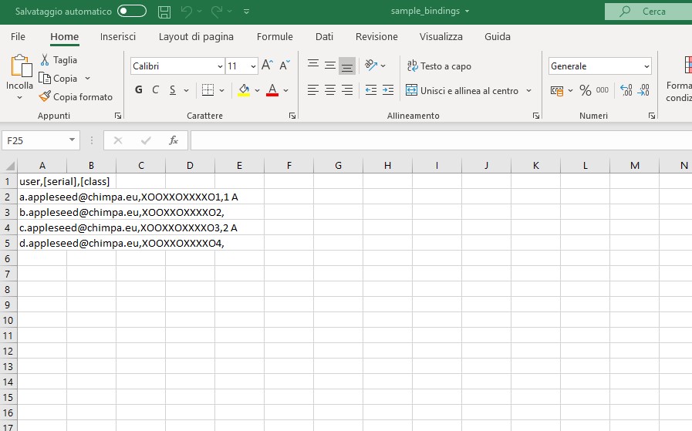Click the text orientation icon
Screen dimensions: 692x431
tap(371, 66)
